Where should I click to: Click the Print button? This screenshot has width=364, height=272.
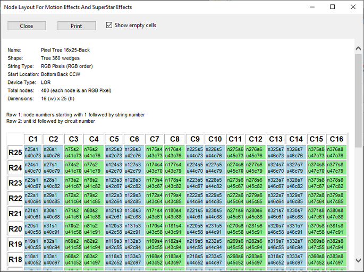click(x=77, y=25)
